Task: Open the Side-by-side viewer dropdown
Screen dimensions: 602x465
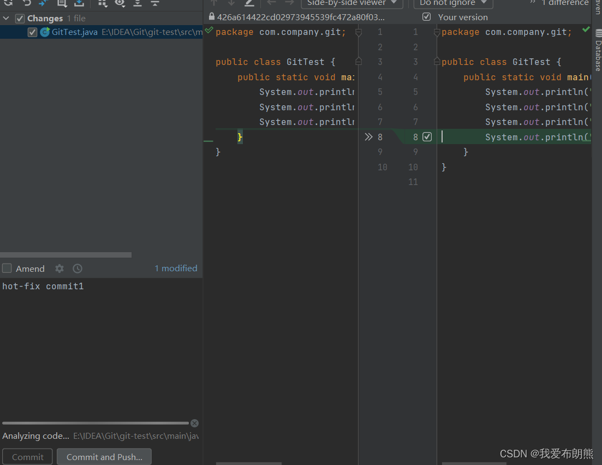Action: 351,4
